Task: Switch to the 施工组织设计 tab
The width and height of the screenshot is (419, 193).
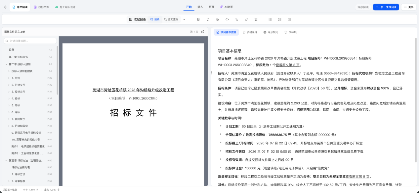Action: [65, 7]
